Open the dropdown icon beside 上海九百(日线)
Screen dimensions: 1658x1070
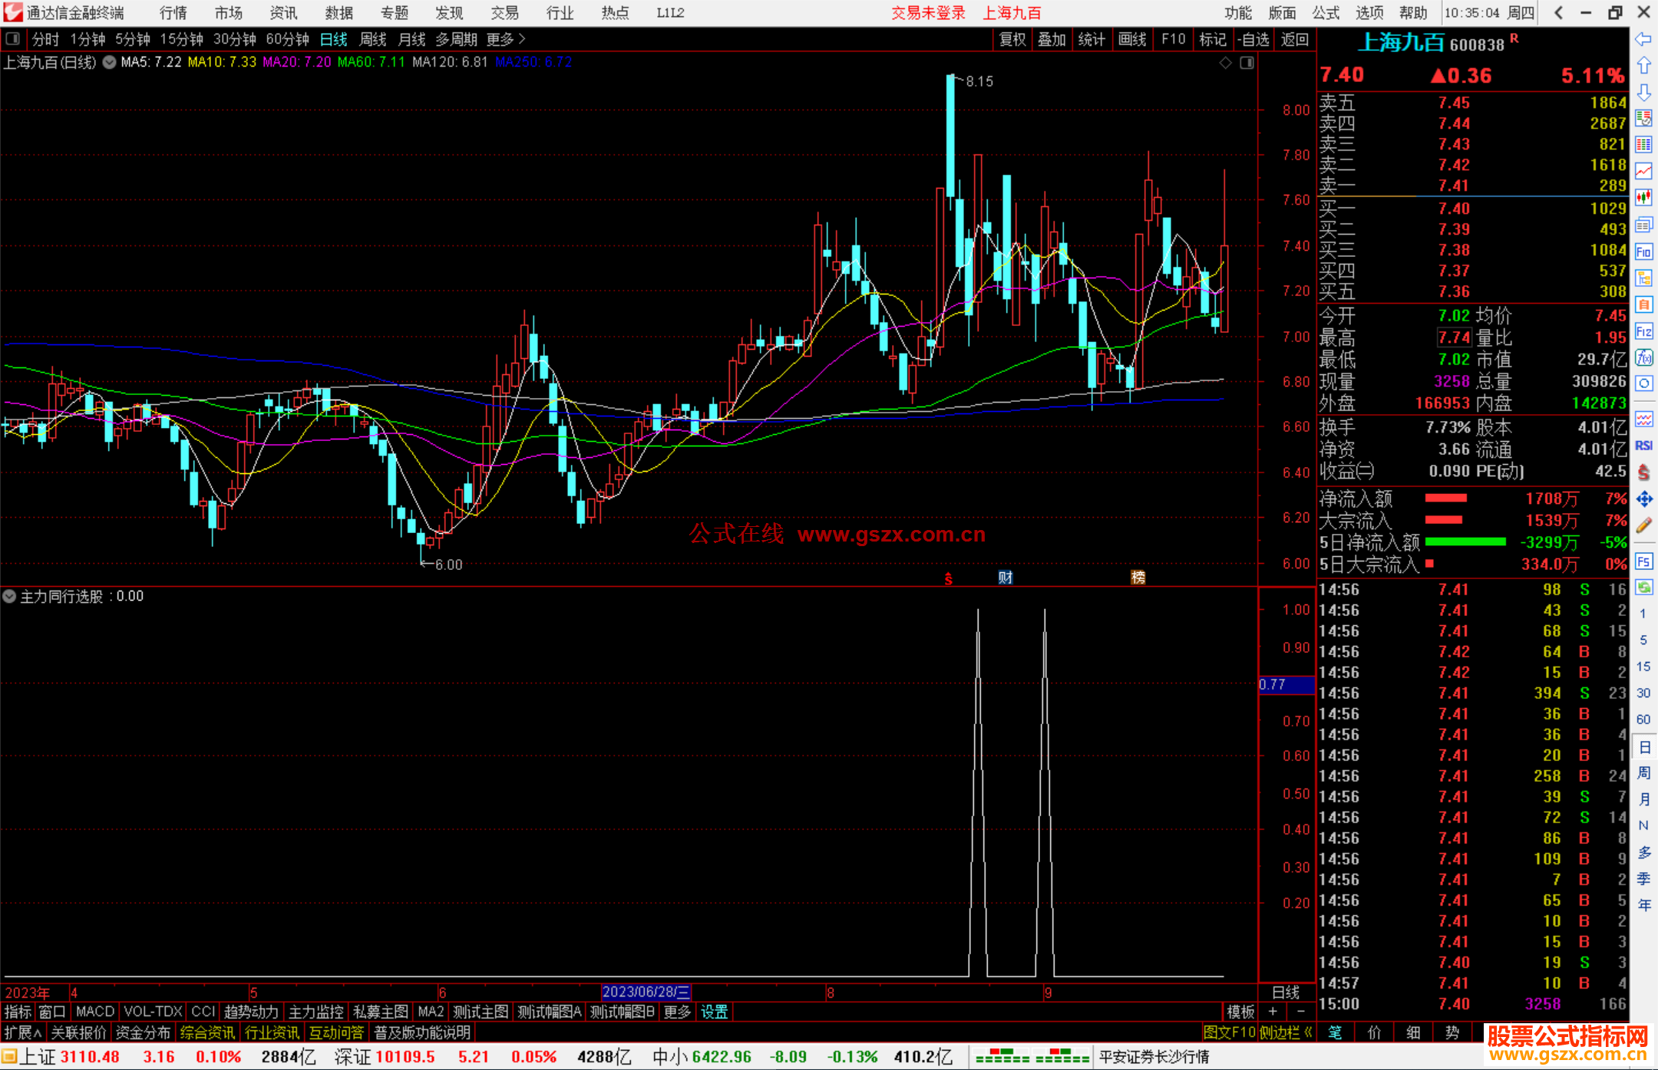[110, 63]
